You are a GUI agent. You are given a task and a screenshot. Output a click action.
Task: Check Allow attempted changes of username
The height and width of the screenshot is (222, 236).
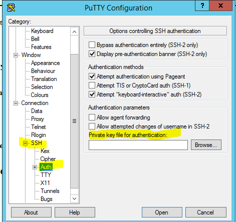point(92,126)
